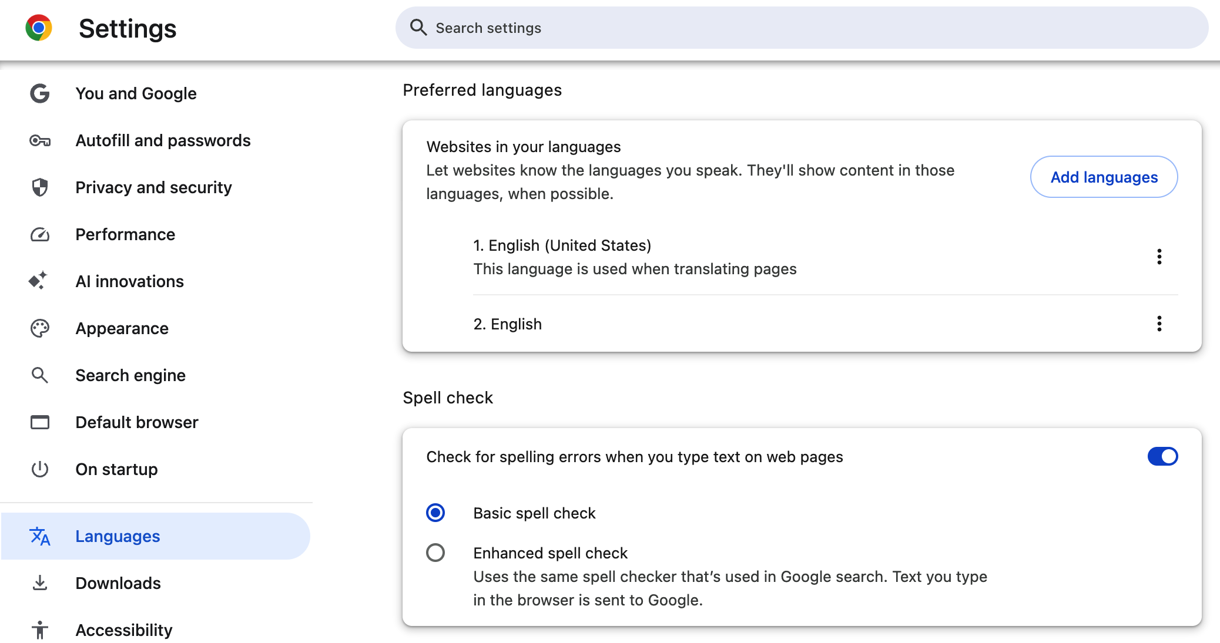Click the download arrow Downloads icon

[40, 583]
